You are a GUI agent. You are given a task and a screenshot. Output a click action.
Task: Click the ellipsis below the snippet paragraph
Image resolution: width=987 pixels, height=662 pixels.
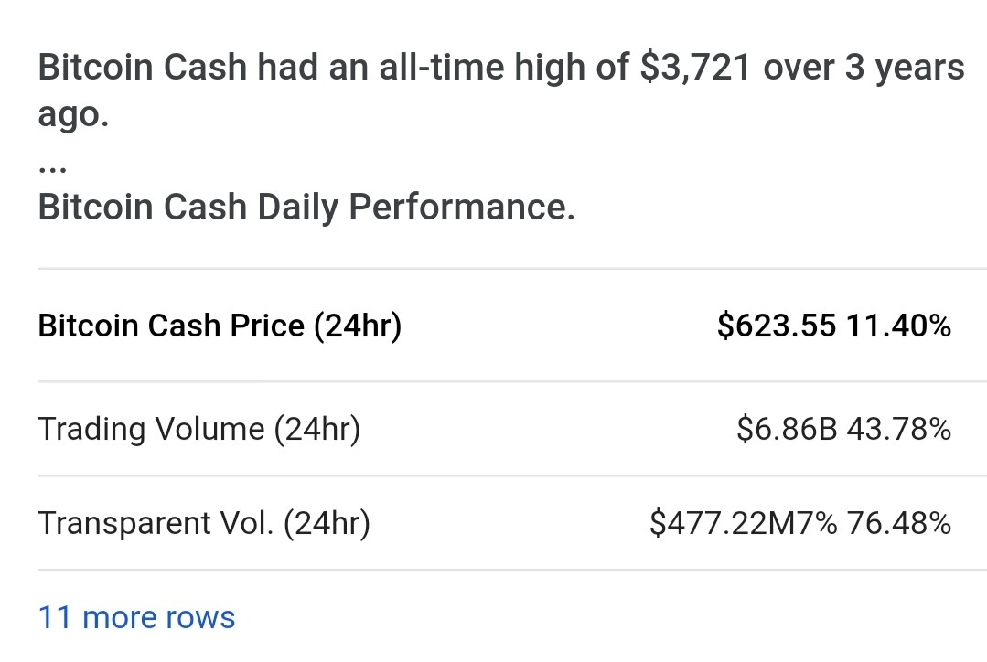point(52,168)
